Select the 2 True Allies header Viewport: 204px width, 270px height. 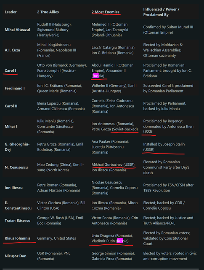[x=48, y=12]
